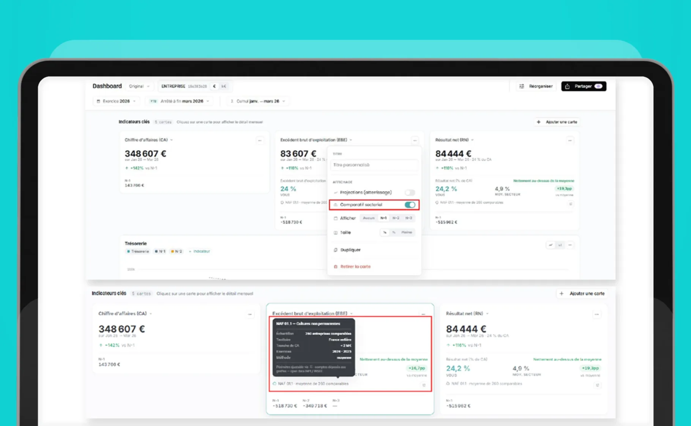This screenshot has height=426, width=691.
Task: Click the 348 607 € value in lower dashboard
Action: [121, 329]
